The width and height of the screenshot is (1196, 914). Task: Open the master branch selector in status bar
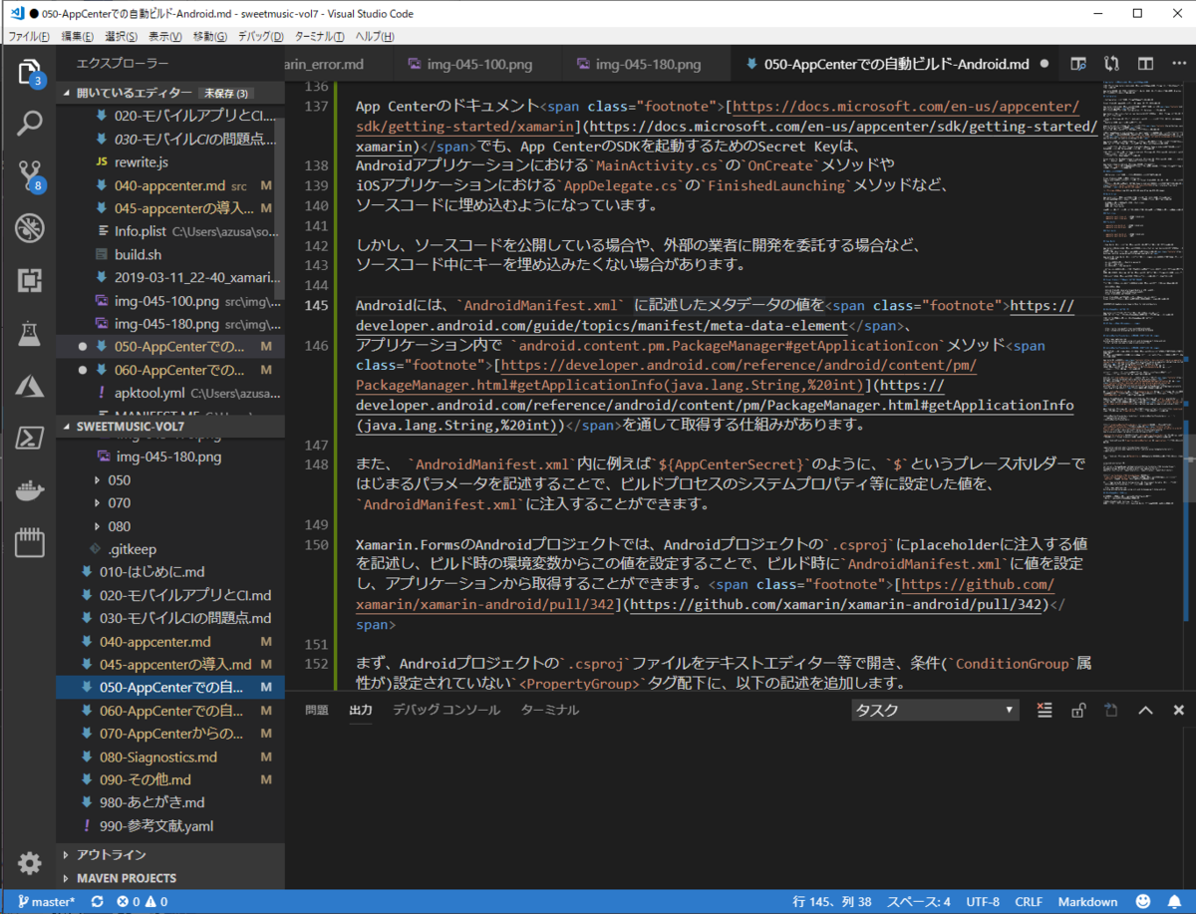click(46, 902)
